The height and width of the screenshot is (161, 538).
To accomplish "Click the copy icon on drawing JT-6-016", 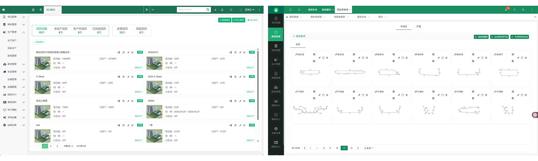I will tap(482, 58).
